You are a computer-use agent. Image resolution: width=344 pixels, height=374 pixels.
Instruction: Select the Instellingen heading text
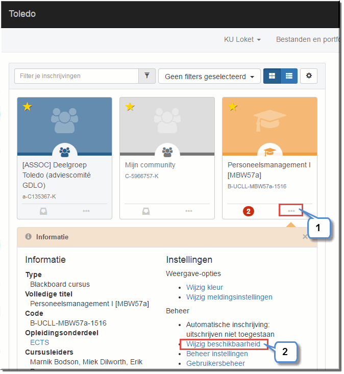[x=189, y=260]
